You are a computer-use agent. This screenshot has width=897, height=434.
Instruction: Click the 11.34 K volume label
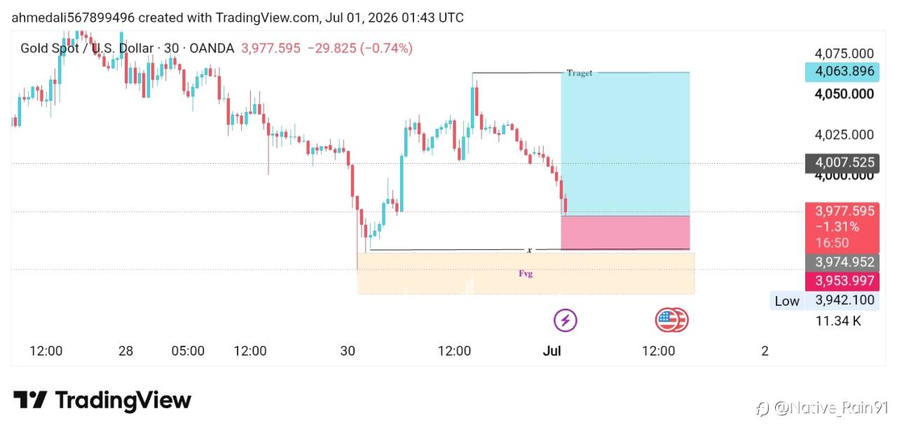tap(838, 321)
